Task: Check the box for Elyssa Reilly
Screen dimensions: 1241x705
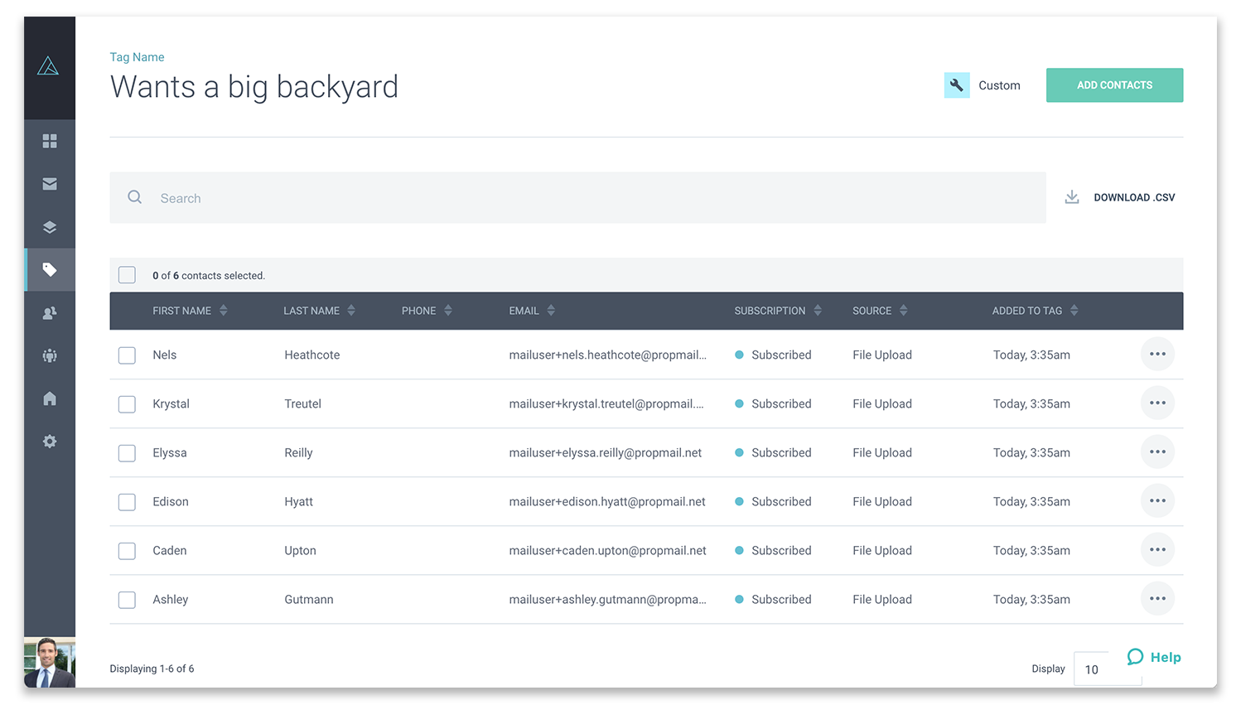Action: coord(127,453)
